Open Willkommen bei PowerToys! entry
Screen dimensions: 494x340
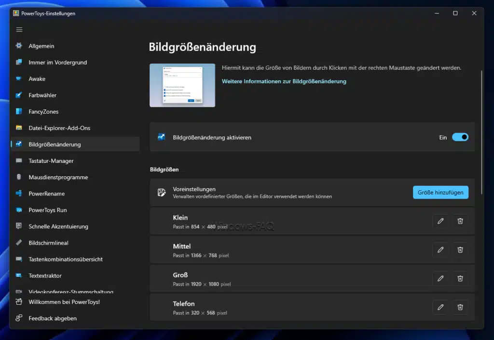(75, 302)
